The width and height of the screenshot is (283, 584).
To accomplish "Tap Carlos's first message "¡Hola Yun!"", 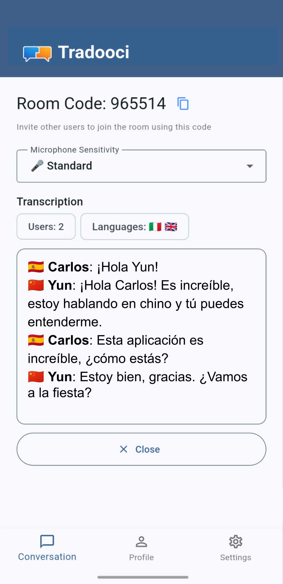I will pos(127,267).
